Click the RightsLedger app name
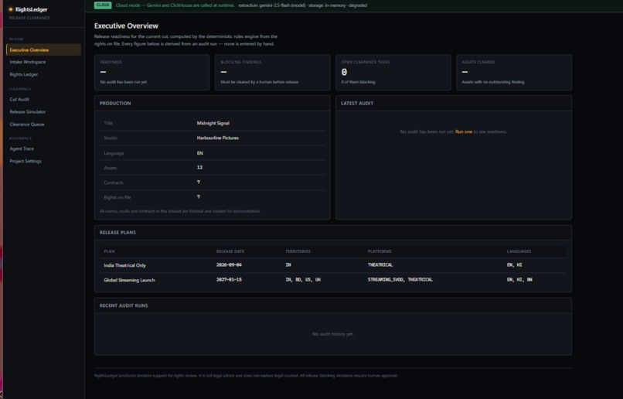The width and height of the screenshot is (623, 399). 32,9
